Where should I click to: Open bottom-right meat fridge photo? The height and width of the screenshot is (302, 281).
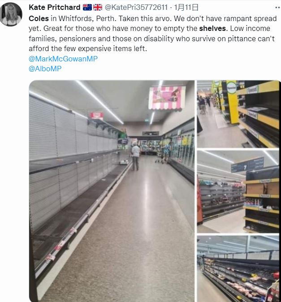click(x=238, y=268)
